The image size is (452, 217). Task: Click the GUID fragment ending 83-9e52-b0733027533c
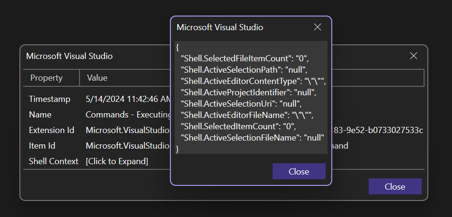378,130
